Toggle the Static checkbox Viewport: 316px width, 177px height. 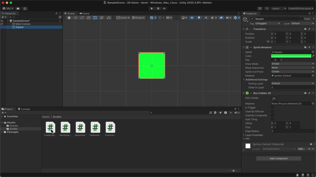point(302,19)
